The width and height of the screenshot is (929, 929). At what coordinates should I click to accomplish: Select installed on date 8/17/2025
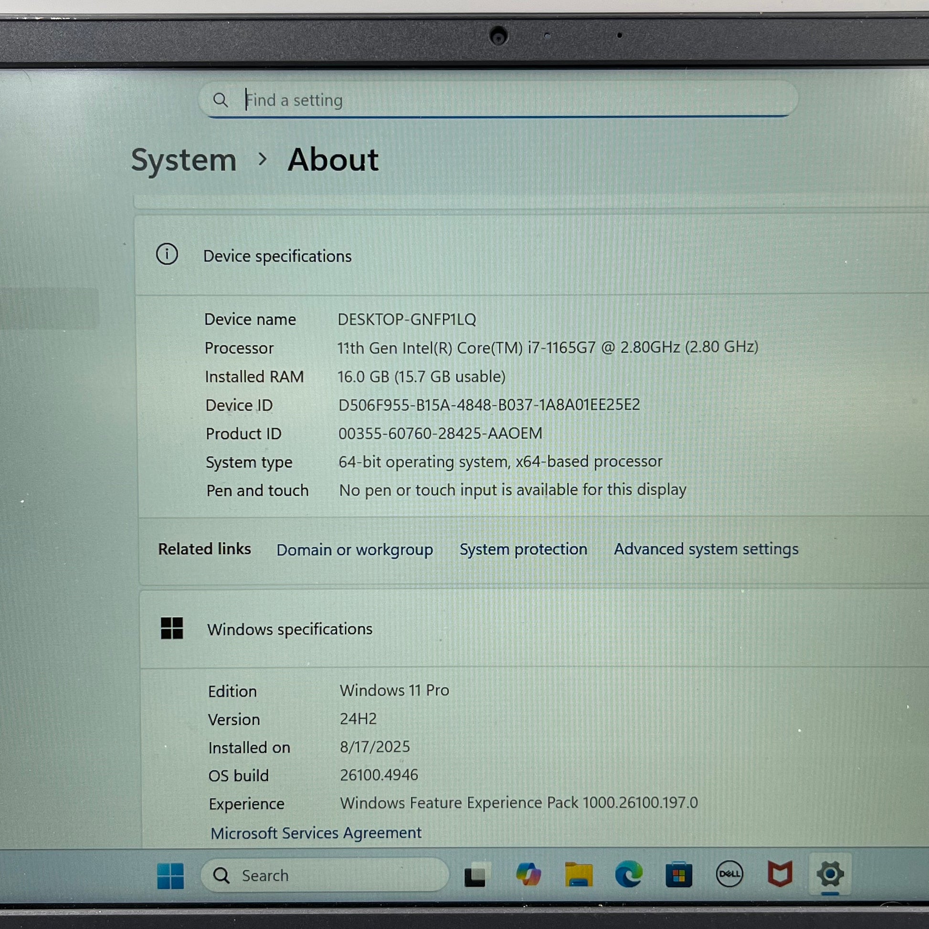(375, 747)
